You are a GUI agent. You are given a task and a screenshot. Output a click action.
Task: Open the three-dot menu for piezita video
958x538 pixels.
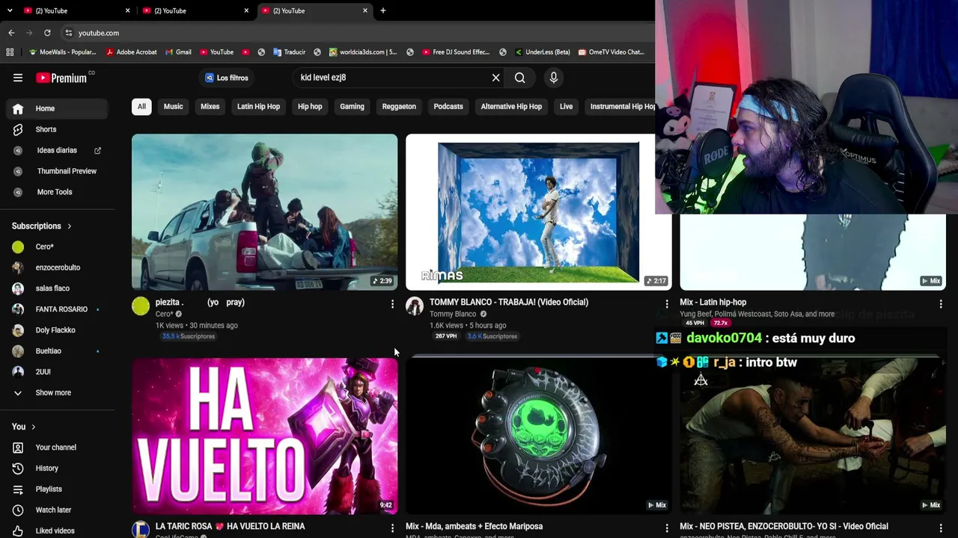pos(392,304)
